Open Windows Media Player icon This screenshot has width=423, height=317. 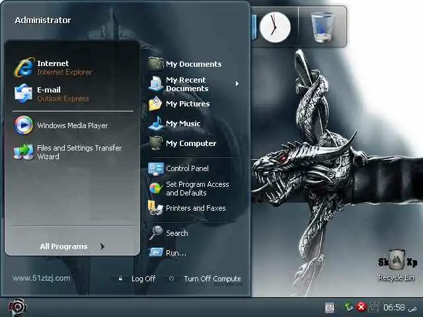pyautogui.click(x=24, y=125)
